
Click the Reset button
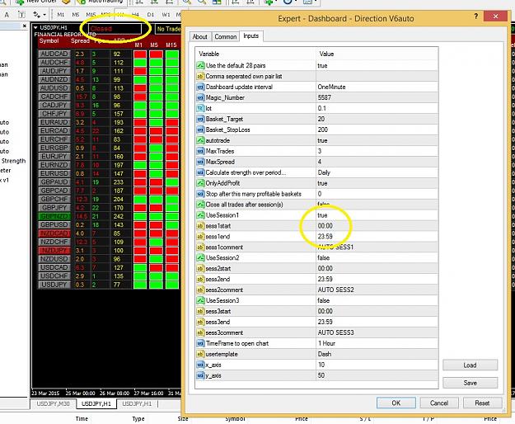pos(482,403)
